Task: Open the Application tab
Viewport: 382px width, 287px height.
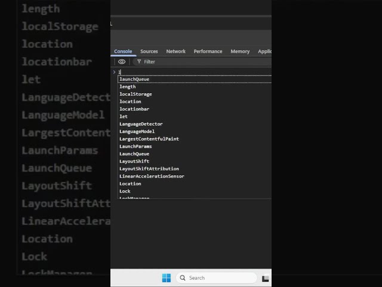Action: point(264,51)
